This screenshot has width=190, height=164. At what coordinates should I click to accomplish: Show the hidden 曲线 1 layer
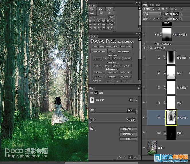144,73
